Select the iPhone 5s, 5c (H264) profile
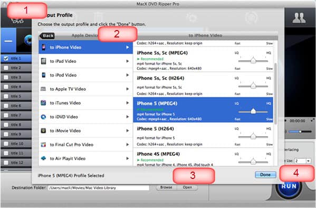 (x=203, y=85)
